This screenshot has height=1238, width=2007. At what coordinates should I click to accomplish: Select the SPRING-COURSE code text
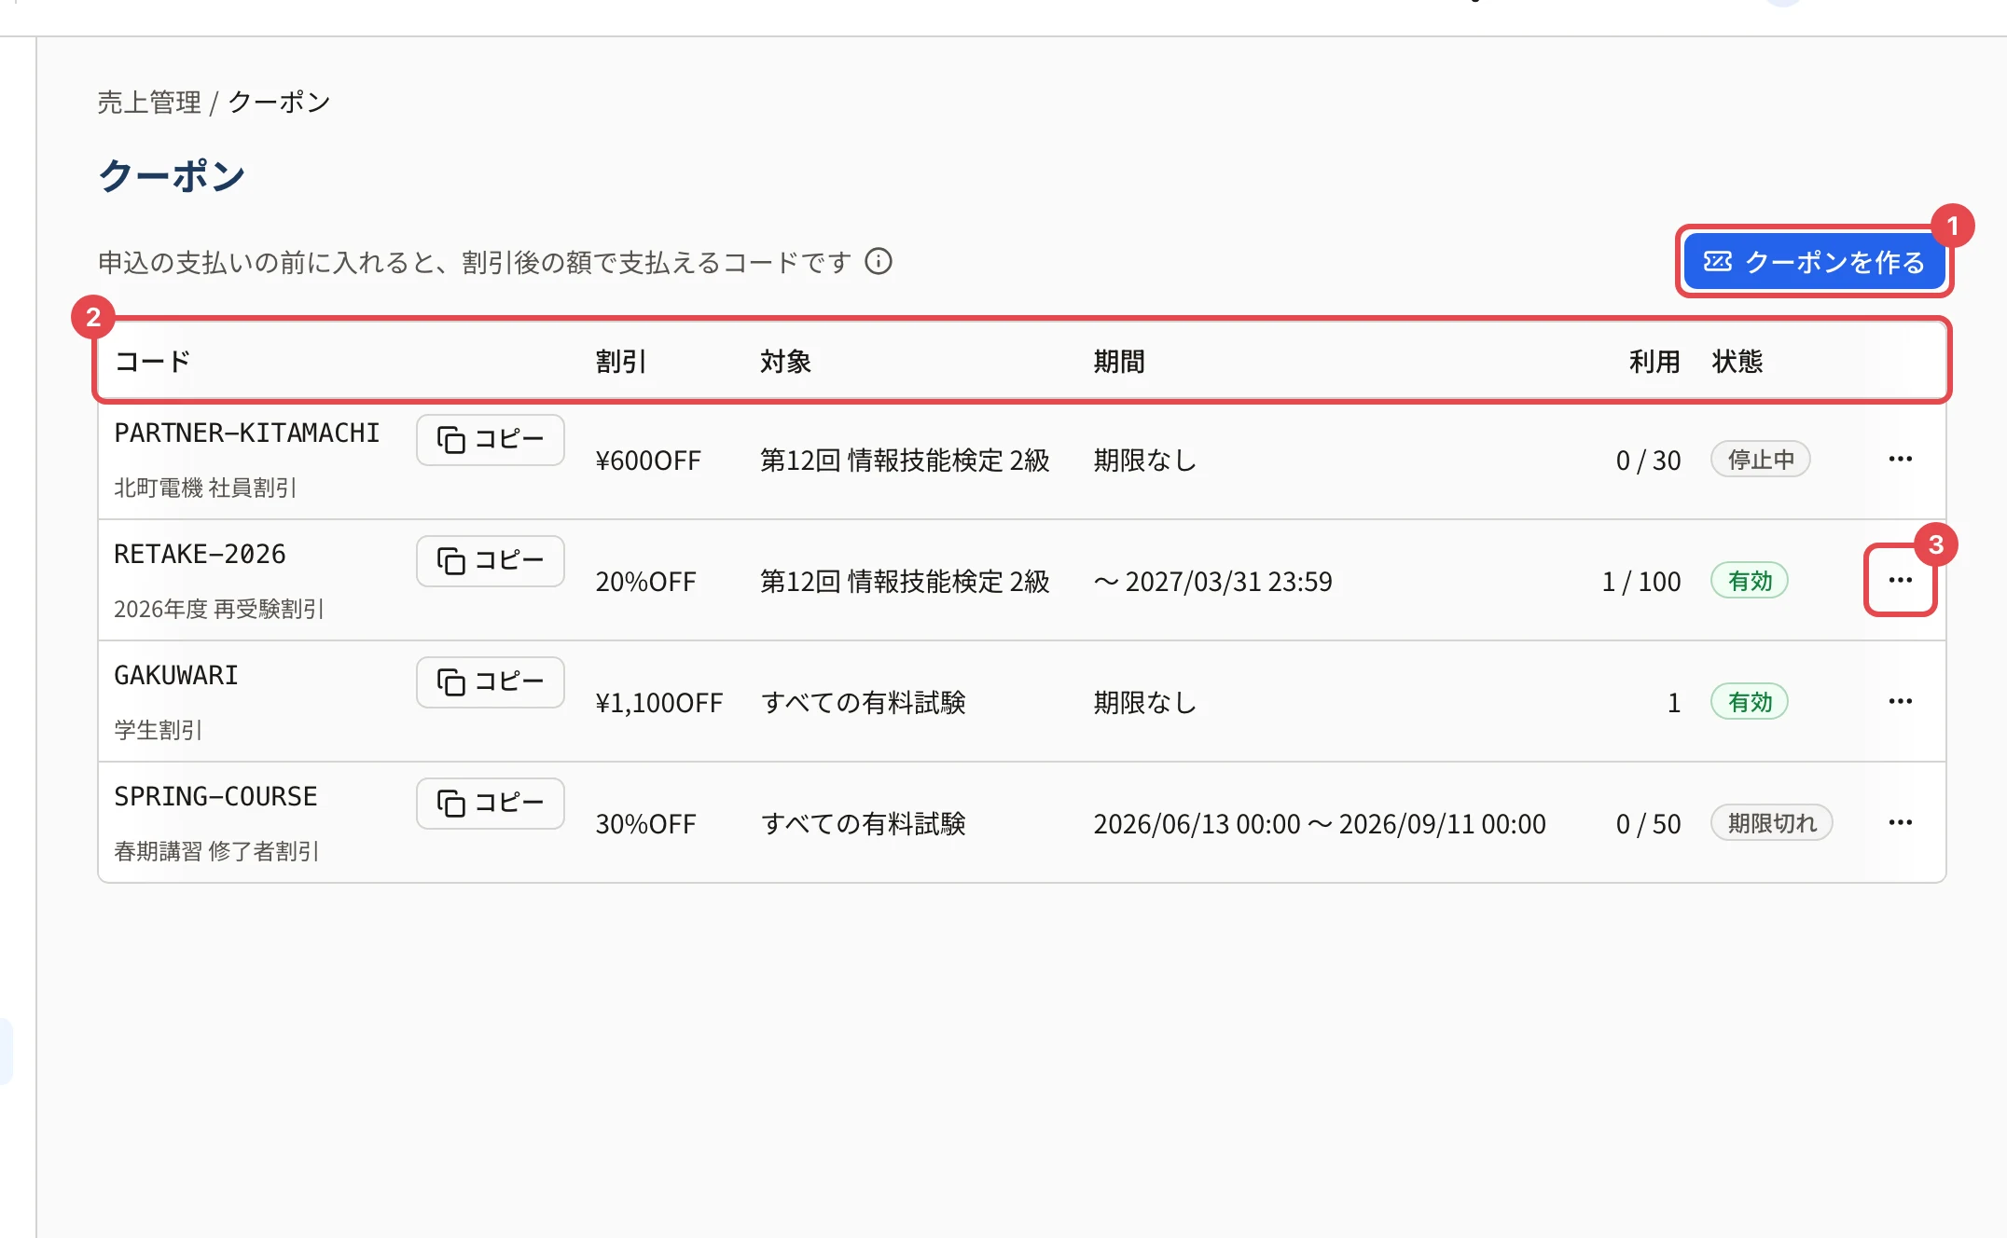click(215, 797)
